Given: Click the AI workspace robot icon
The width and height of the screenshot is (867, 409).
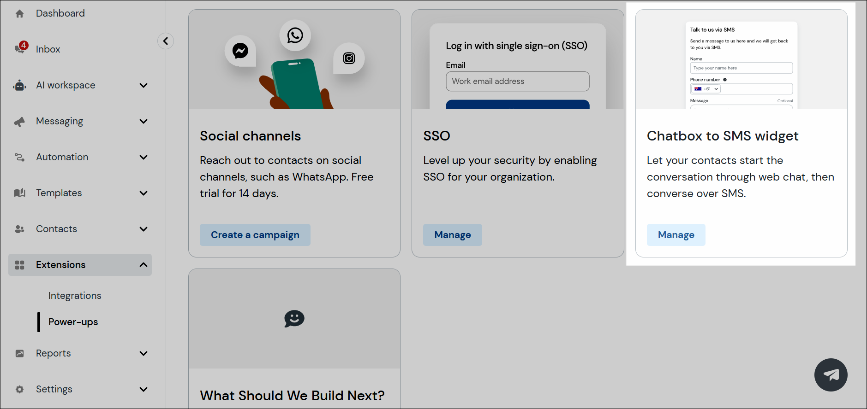Looking at the screenshot, I should click(19, 85).
